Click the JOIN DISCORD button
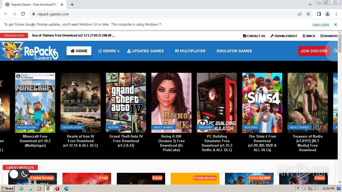 click(314, 51)
